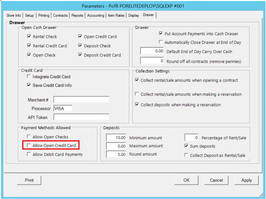Select the Contracts tab
This screenshot has height=199, width=266.
pos(60,15)
